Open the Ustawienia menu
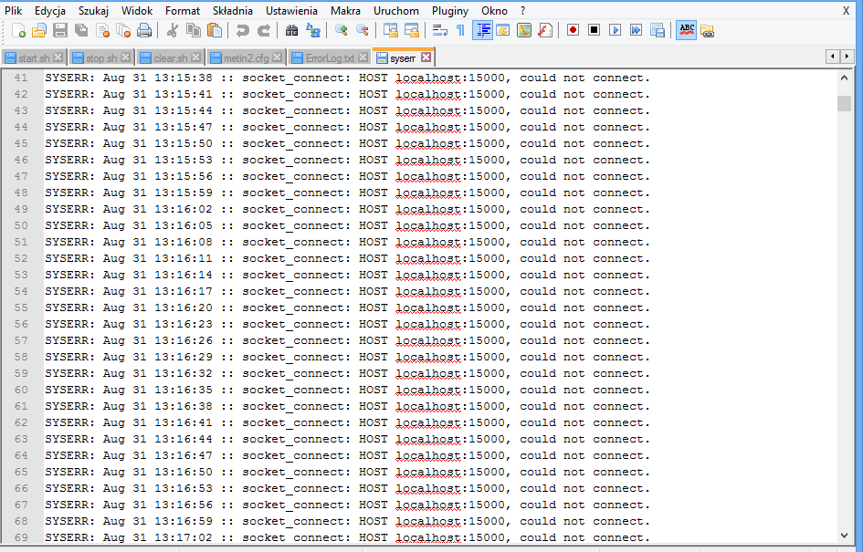 [x=291, y=10]
